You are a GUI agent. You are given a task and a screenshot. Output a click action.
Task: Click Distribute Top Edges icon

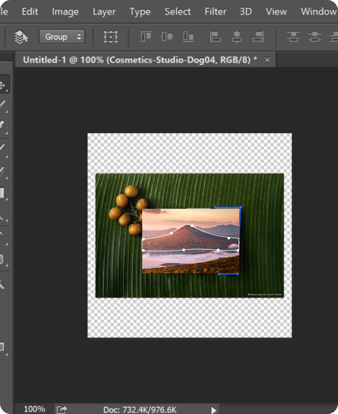pos(293,37)
